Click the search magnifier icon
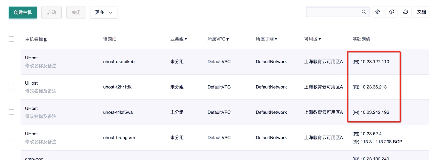Viewport: 430px width, 160px height. pos(364,12)
